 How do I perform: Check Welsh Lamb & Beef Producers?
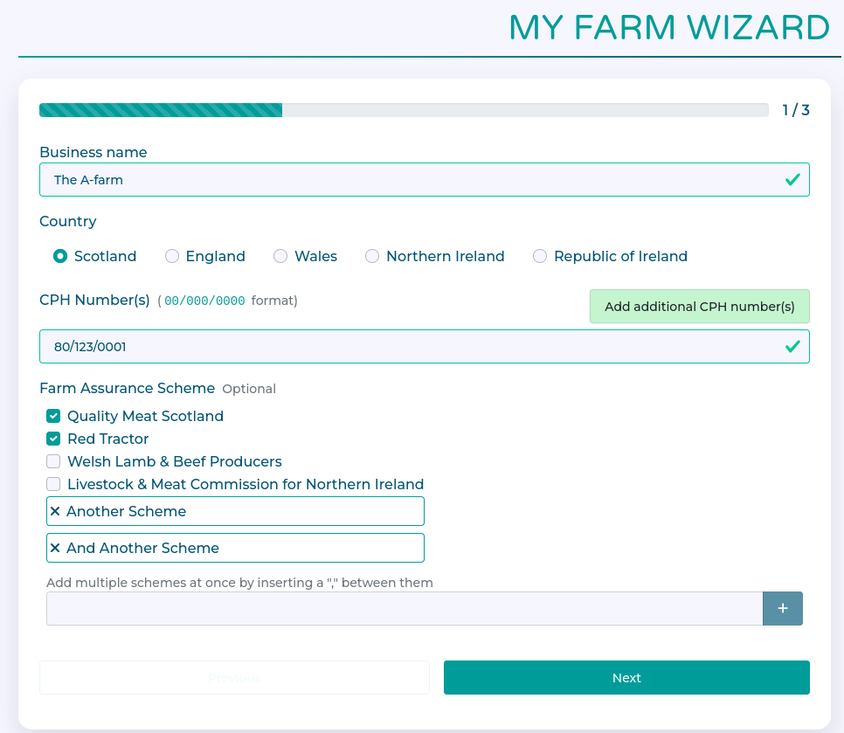click(x=53, y=461)
